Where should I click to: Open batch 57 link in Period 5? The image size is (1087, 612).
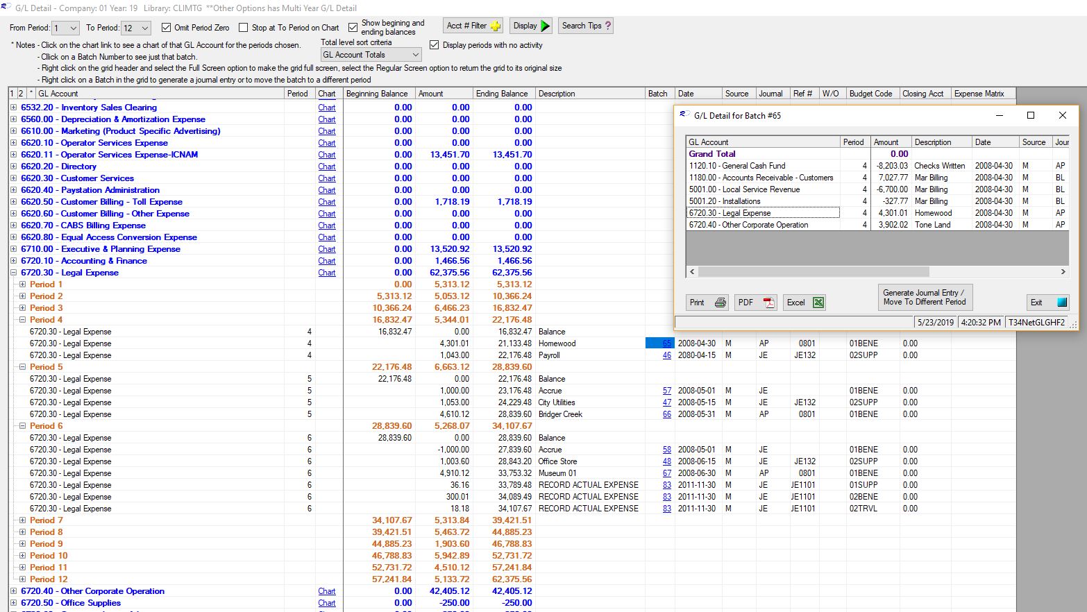(666, 391)
